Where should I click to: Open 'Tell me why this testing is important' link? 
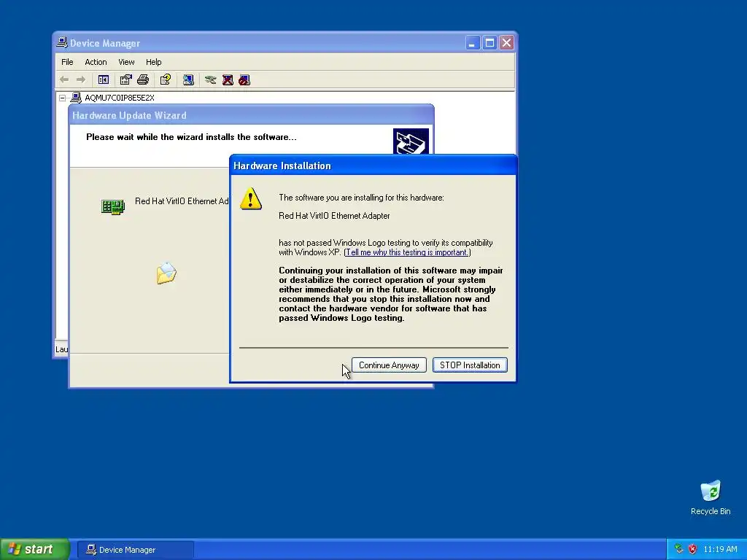pyautogui.click(x=406, y=252)
